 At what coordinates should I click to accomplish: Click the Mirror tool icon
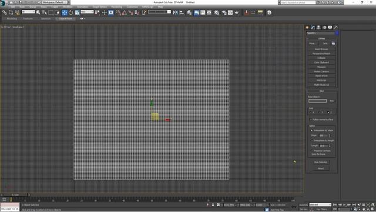pos(175,12)
